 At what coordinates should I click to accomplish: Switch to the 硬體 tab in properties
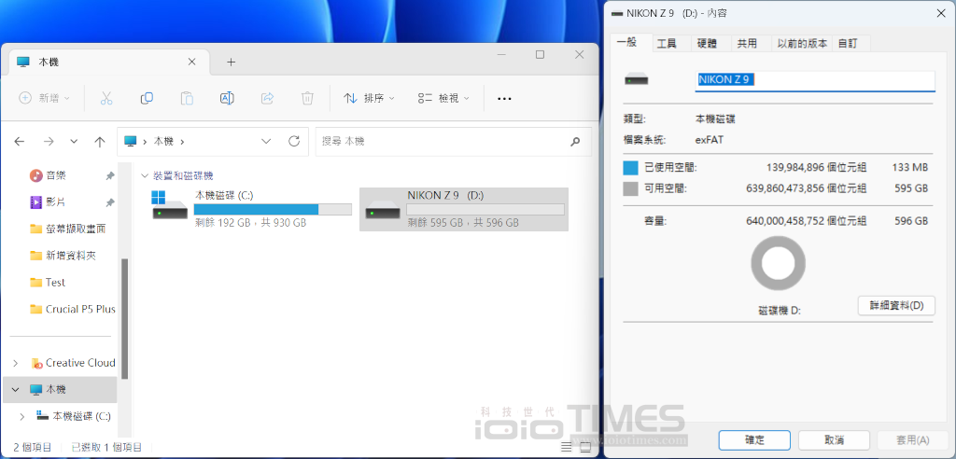[x=707, y=43]
